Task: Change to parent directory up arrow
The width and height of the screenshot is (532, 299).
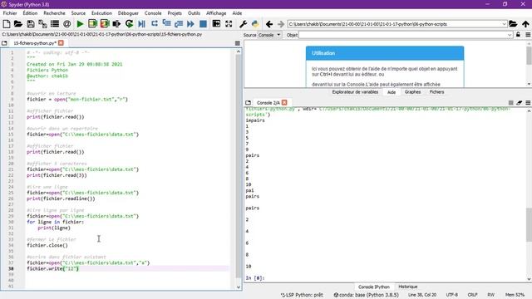Action: click(x=525, y=24)
